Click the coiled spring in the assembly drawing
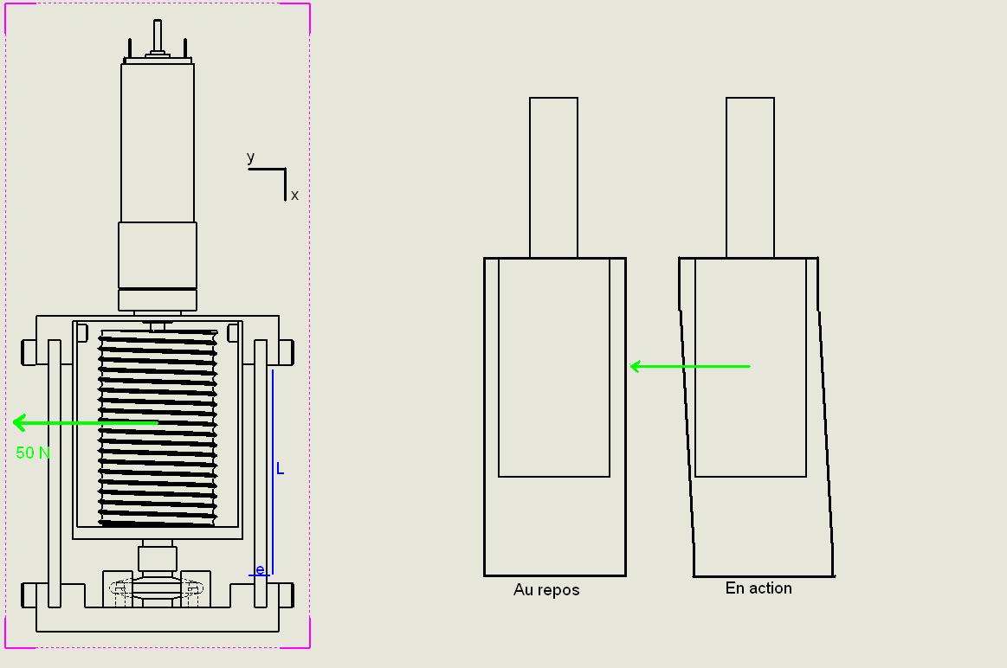 point(158,428)
